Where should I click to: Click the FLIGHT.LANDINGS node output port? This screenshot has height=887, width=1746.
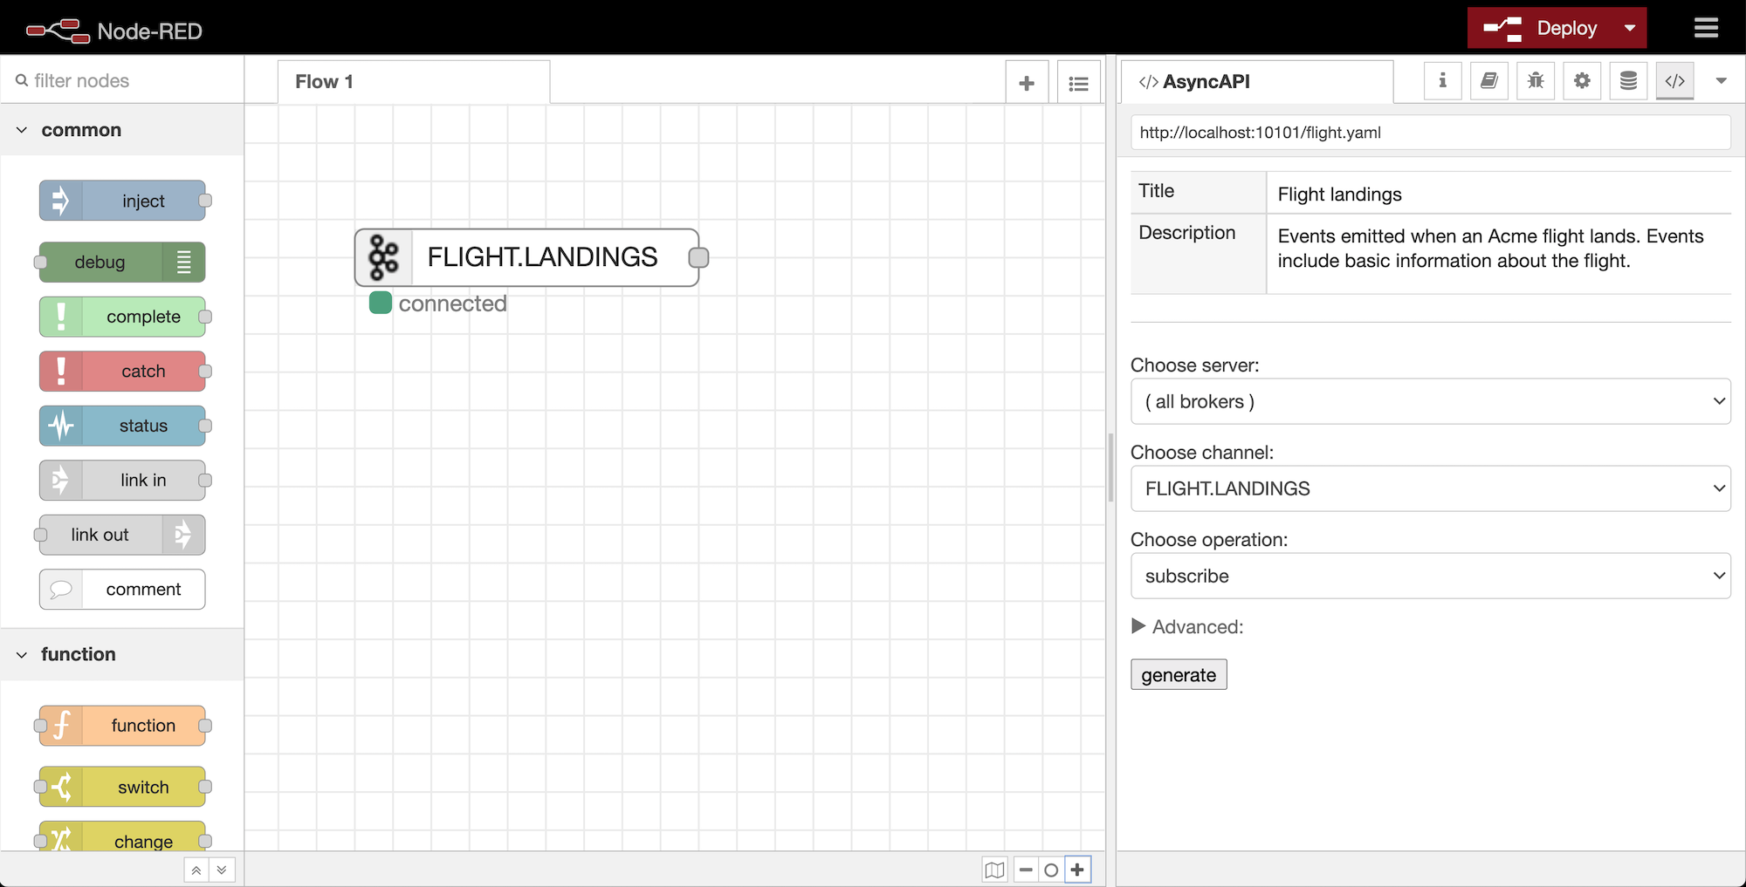pos(698,257)
